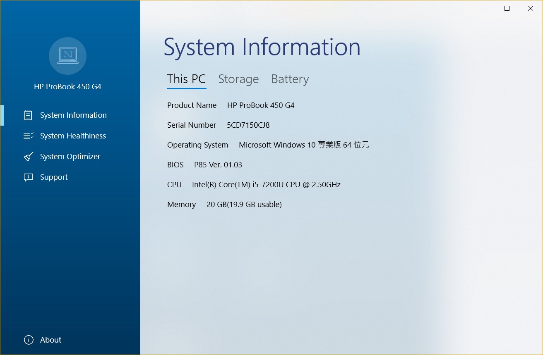This screenshot has width=543, height=355.
Task: Click the BIOS label
Action: [175, 165]
